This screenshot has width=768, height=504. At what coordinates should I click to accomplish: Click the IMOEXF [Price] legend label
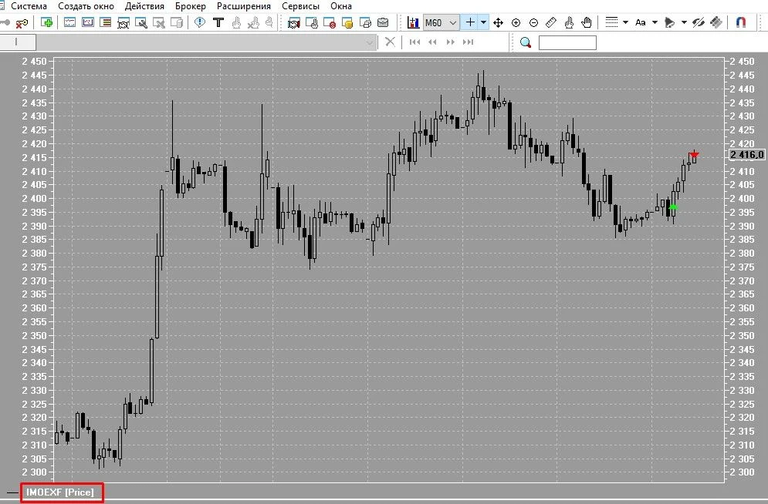point(59,492)
